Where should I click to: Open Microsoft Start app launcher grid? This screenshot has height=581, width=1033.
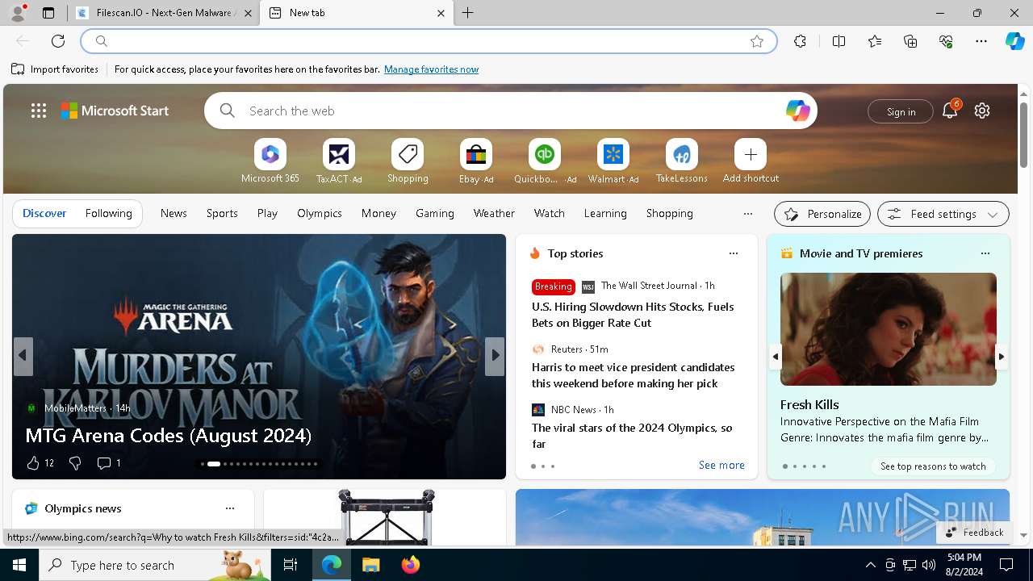[39, 111]
